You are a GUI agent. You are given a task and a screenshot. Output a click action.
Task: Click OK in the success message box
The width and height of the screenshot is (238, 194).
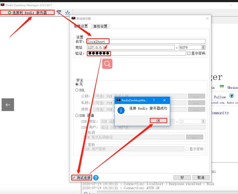coord(158,121)
